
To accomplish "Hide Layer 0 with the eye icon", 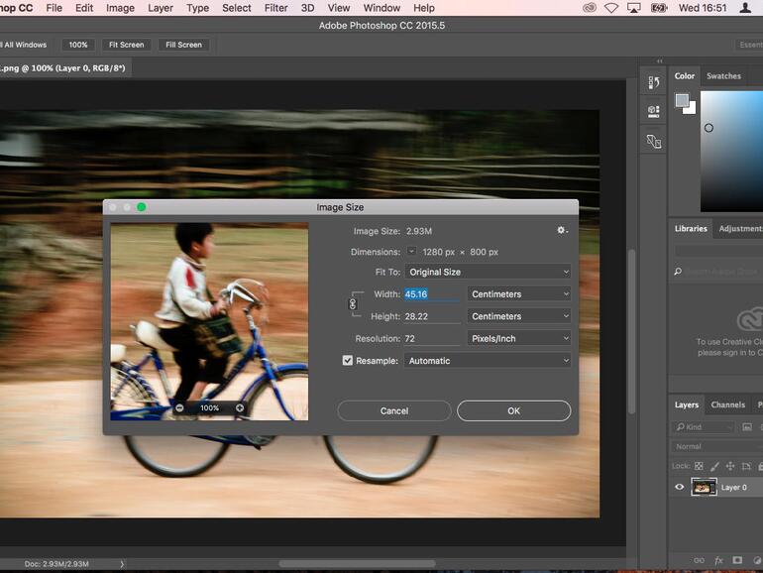I will point(680,487).
